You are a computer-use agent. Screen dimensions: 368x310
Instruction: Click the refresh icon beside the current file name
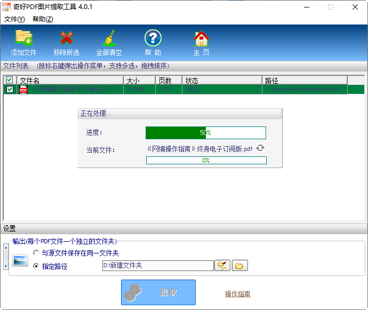coord(260,148)
